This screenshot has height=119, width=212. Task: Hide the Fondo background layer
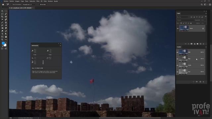coord(178,28)
